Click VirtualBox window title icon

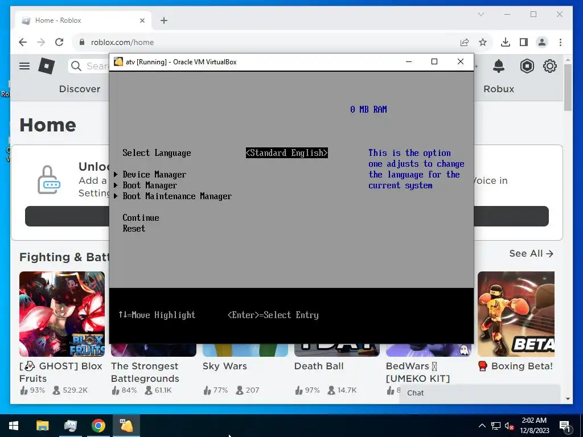[x=118, y=61]
